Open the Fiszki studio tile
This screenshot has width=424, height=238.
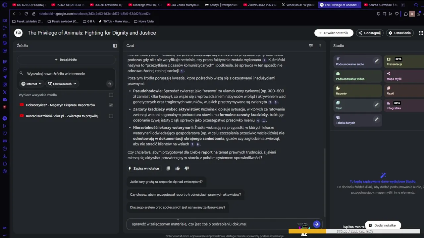tap(404, 91)
